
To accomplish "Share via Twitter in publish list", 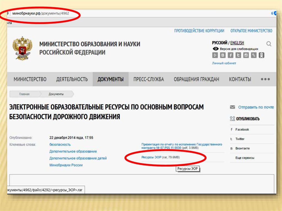I will [240, 139].
